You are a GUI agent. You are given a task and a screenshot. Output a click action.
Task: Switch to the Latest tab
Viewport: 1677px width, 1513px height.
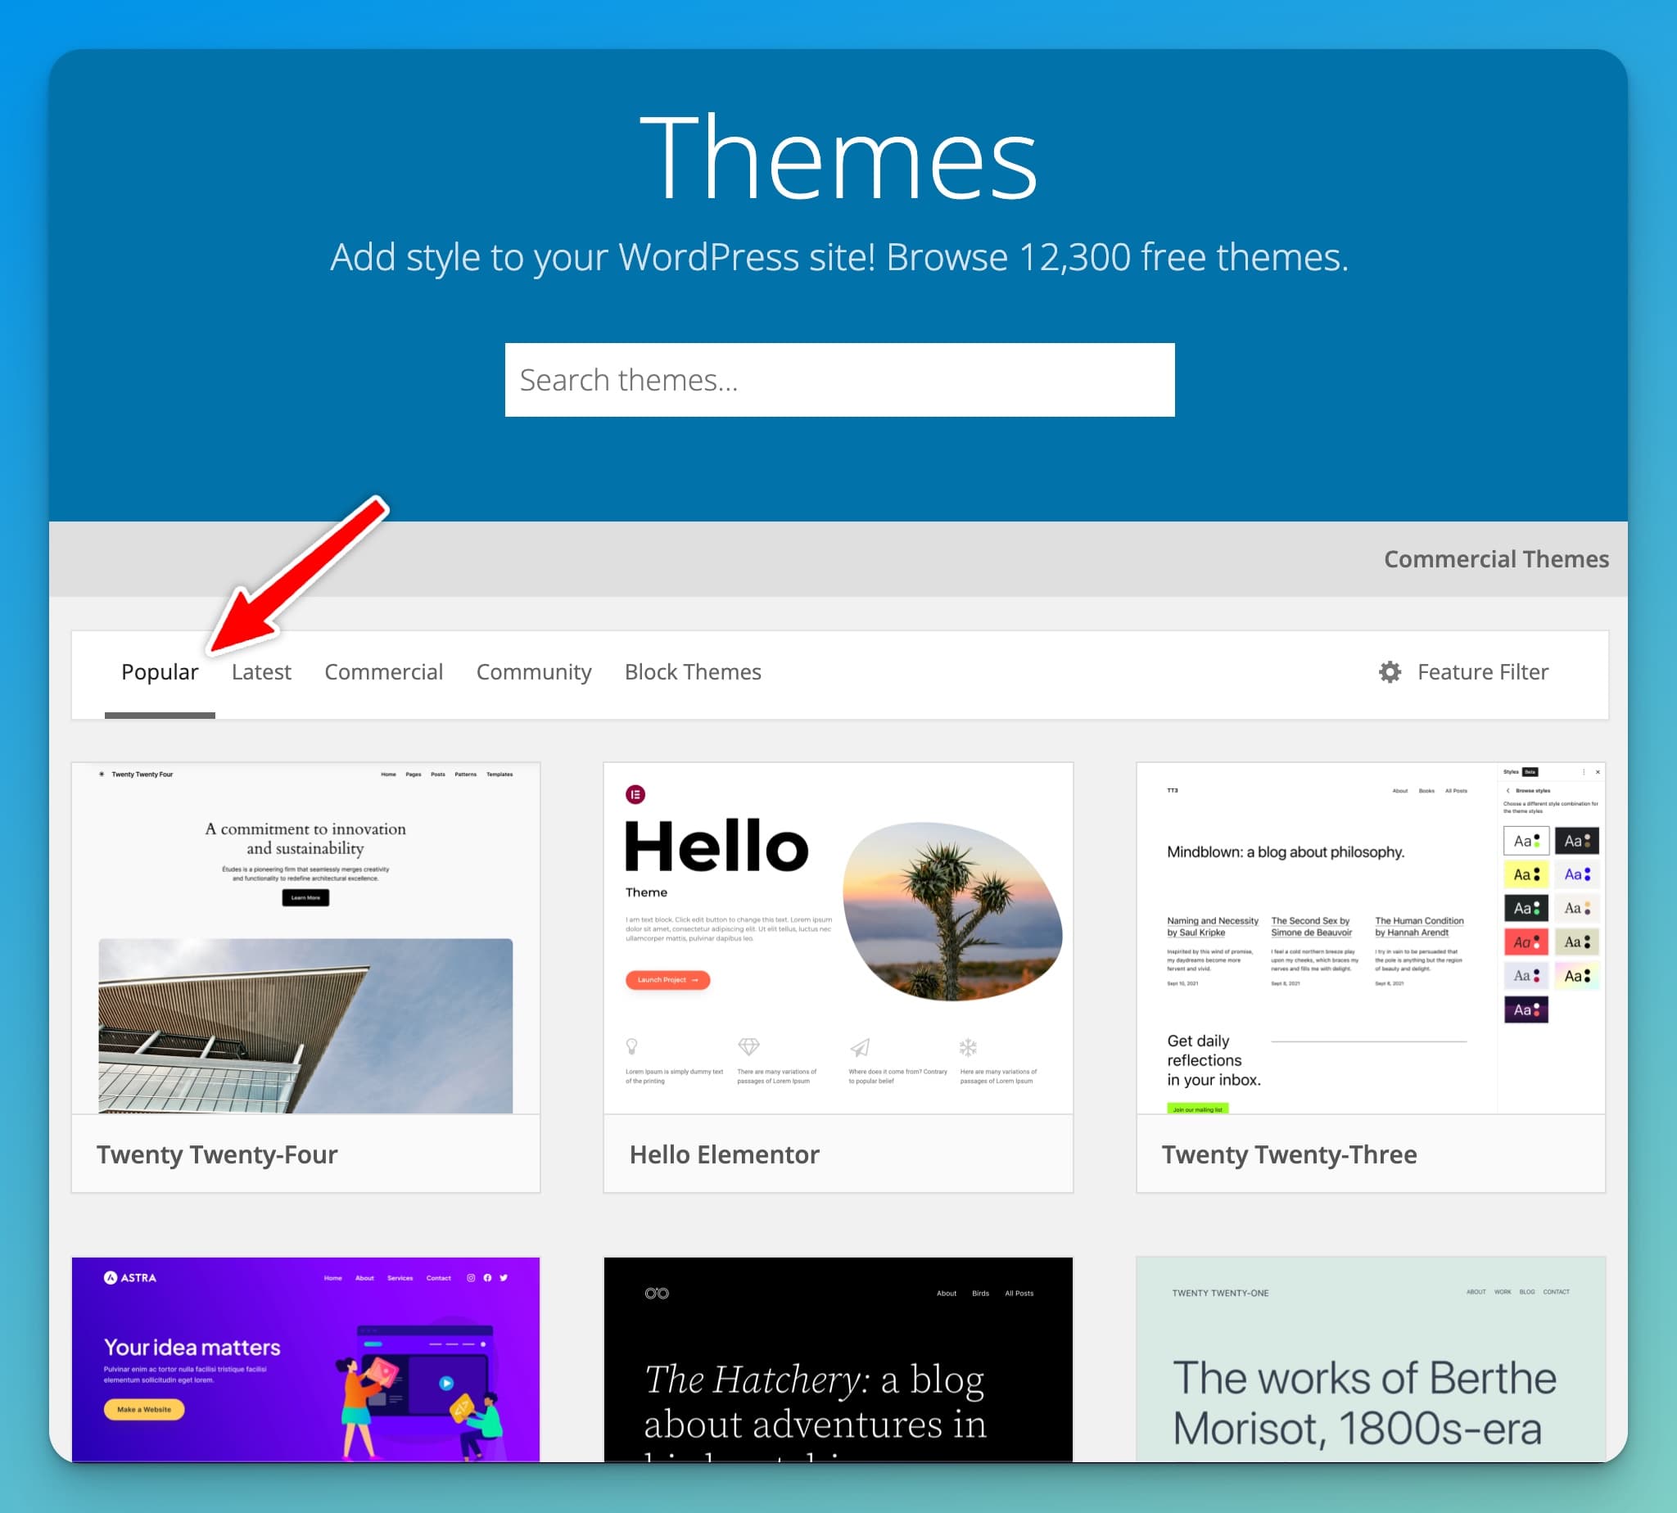261,671
